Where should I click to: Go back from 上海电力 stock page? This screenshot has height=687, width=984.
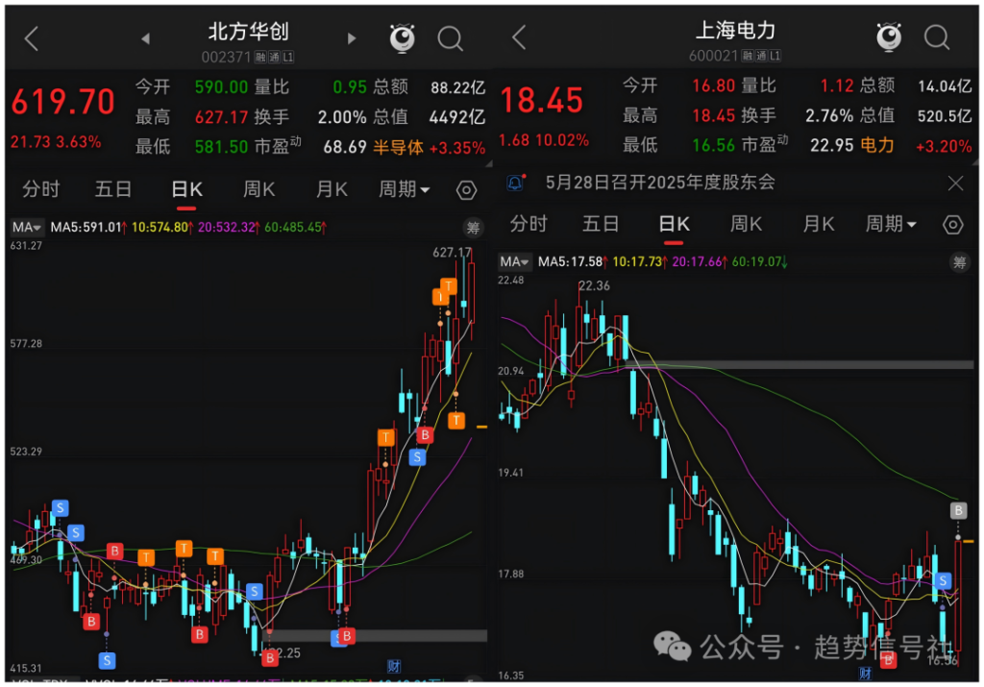(x=518, y=37)
